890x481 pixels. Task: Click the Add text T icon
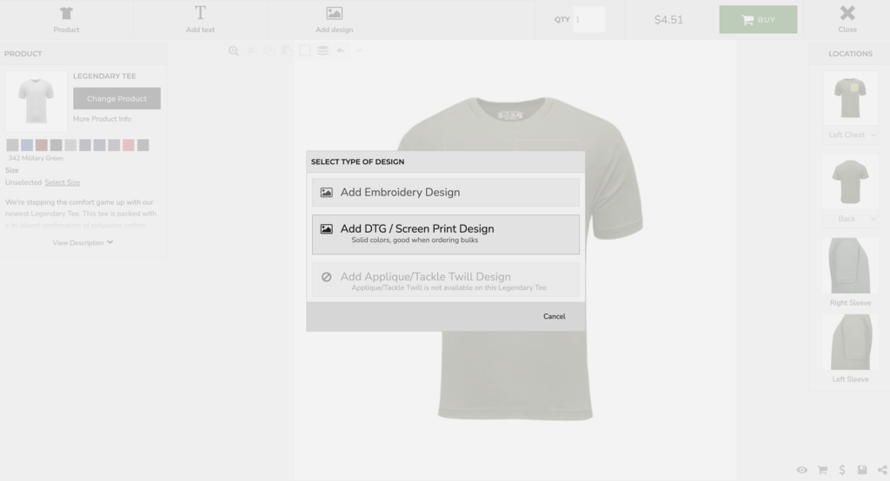(x=200, y=13)
